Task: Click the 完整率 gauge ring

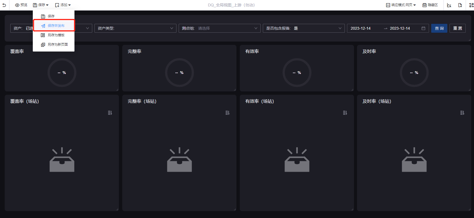Action: point(179,73)
